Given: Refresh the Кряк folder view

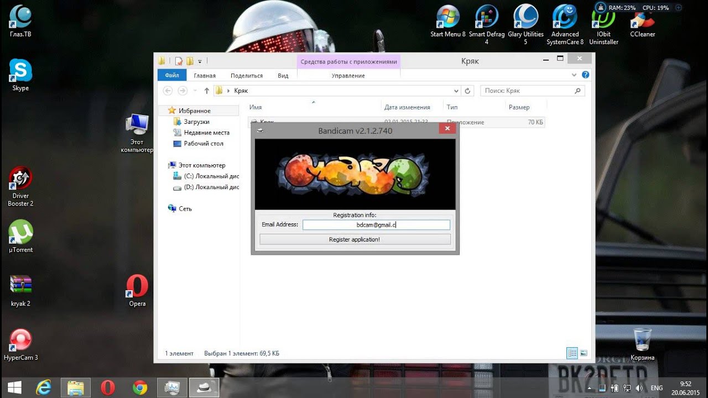Looking at the screenshot, I should coord(468,91).
